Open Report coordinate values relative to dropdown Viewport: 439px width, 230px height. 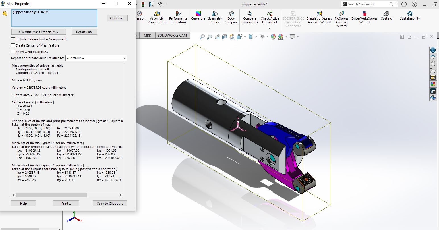pos(96,58)
